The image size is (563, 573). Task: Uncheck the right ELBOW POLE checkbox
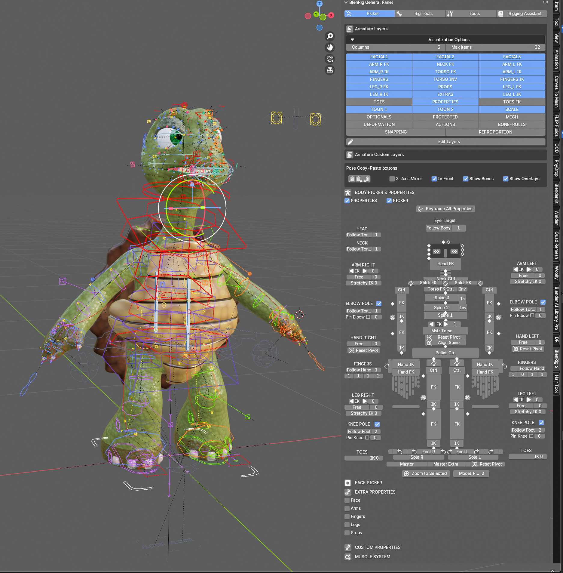point(379,303)
